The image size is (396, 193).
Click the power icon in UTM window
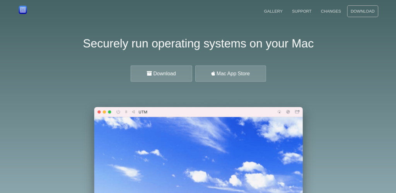point(118,112)
